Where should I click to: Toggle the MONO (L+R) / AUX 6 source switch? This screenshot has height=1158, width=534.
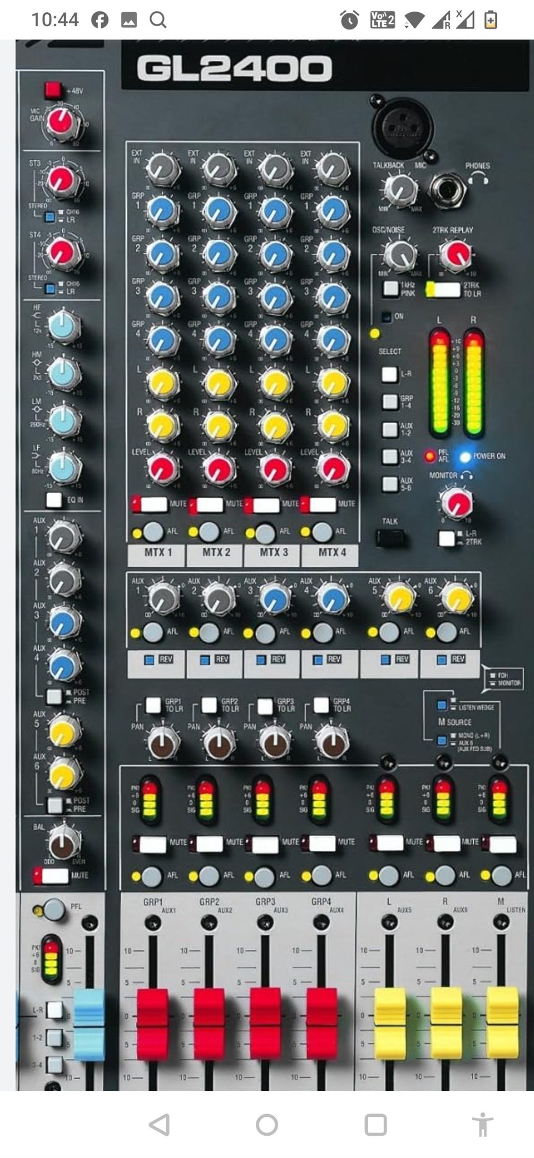tap(442, 740)
